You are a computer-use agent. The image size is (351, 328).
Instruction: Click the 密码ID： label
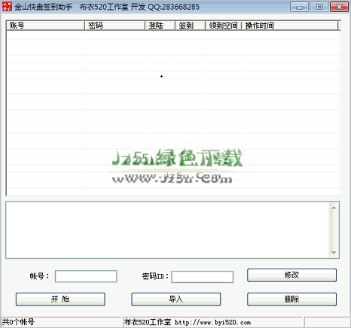pyautogui.click(x=155, y=276)
